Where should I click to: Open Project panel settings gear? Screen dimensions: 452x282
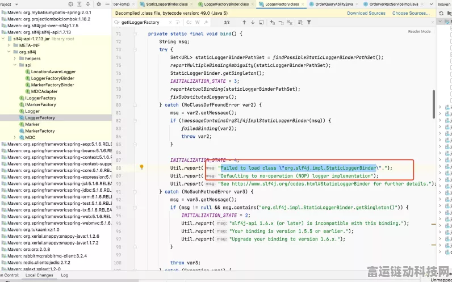[99, 5]
